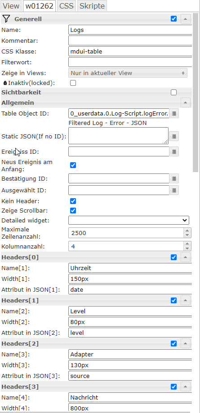200x413 pixels.
Task: Open the Detailed widget dropdown
Action: [x=129, y=220]
